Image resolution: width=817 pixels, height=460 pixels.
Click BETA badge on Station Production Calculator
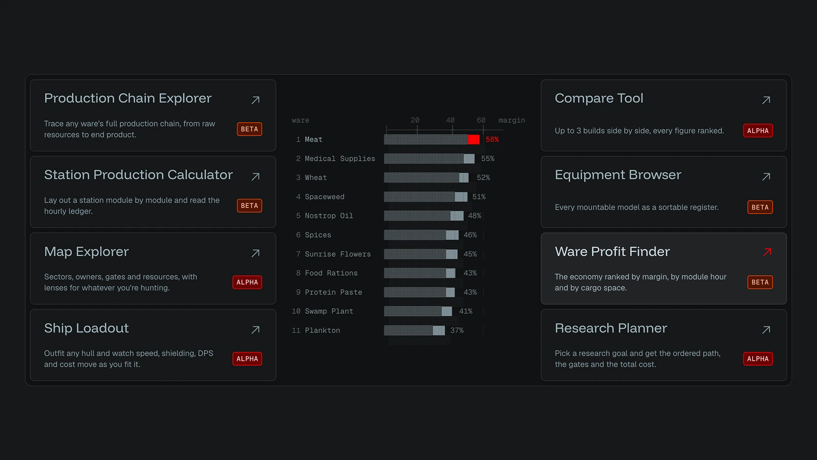point(250,206)
